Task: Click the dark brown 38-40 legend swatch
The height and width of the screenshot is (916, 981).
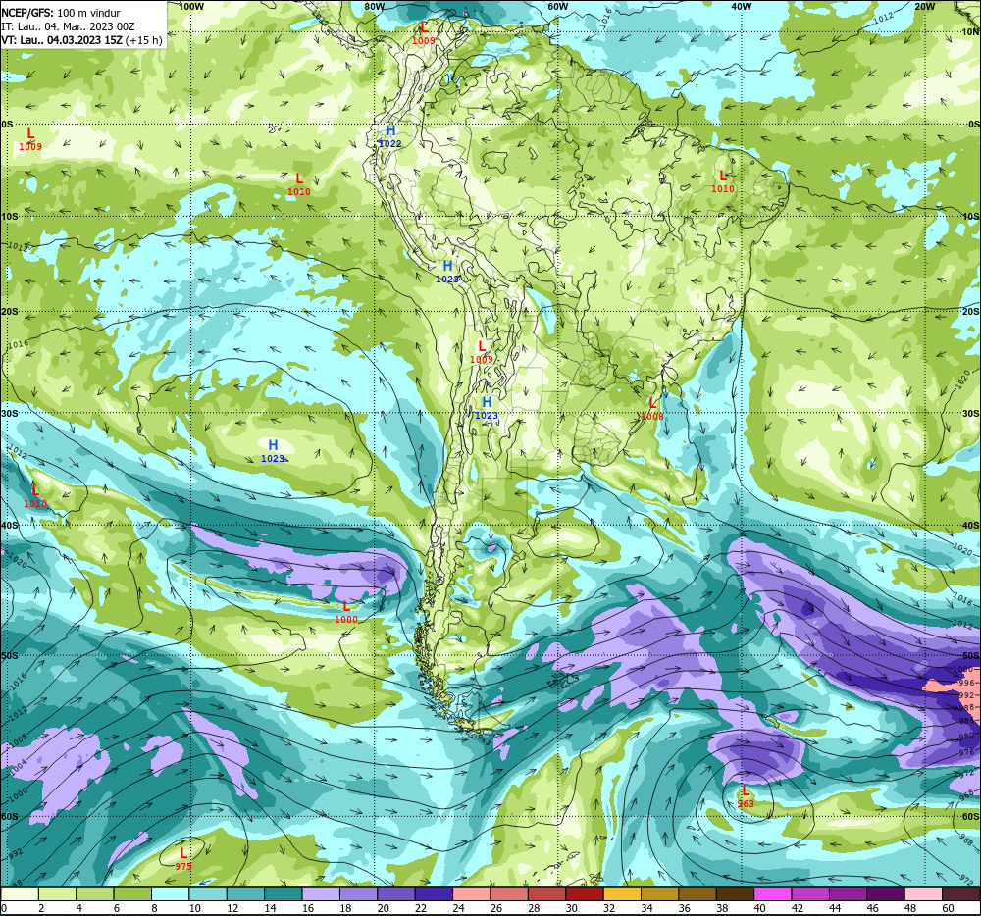Action: 736,893
